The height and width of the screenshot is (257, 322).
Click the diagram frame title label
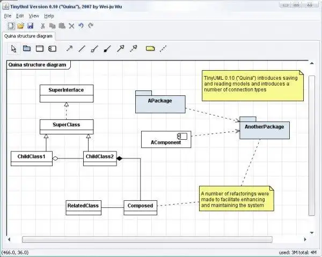pos(39,65)
